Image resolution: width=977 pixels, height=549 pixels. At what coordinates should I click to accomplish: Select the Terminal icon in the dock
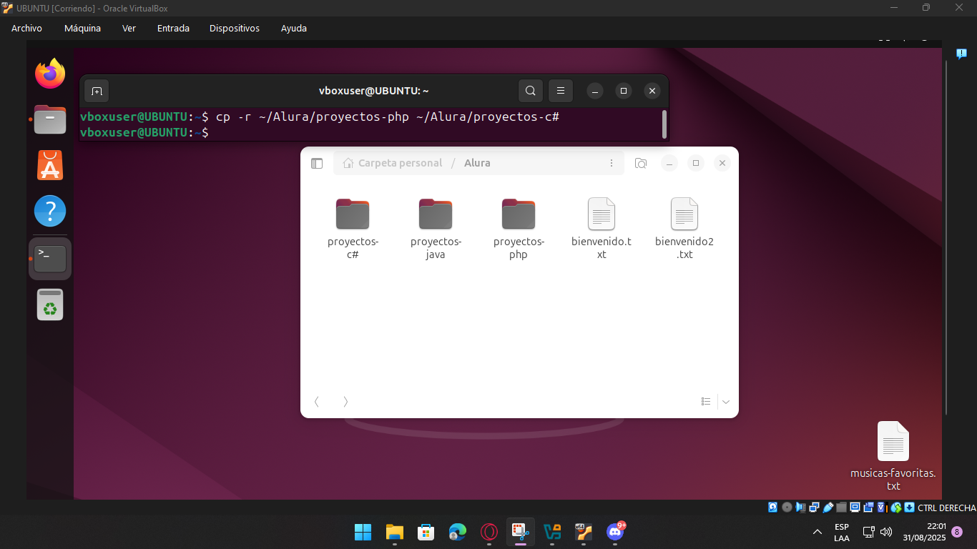50,258
